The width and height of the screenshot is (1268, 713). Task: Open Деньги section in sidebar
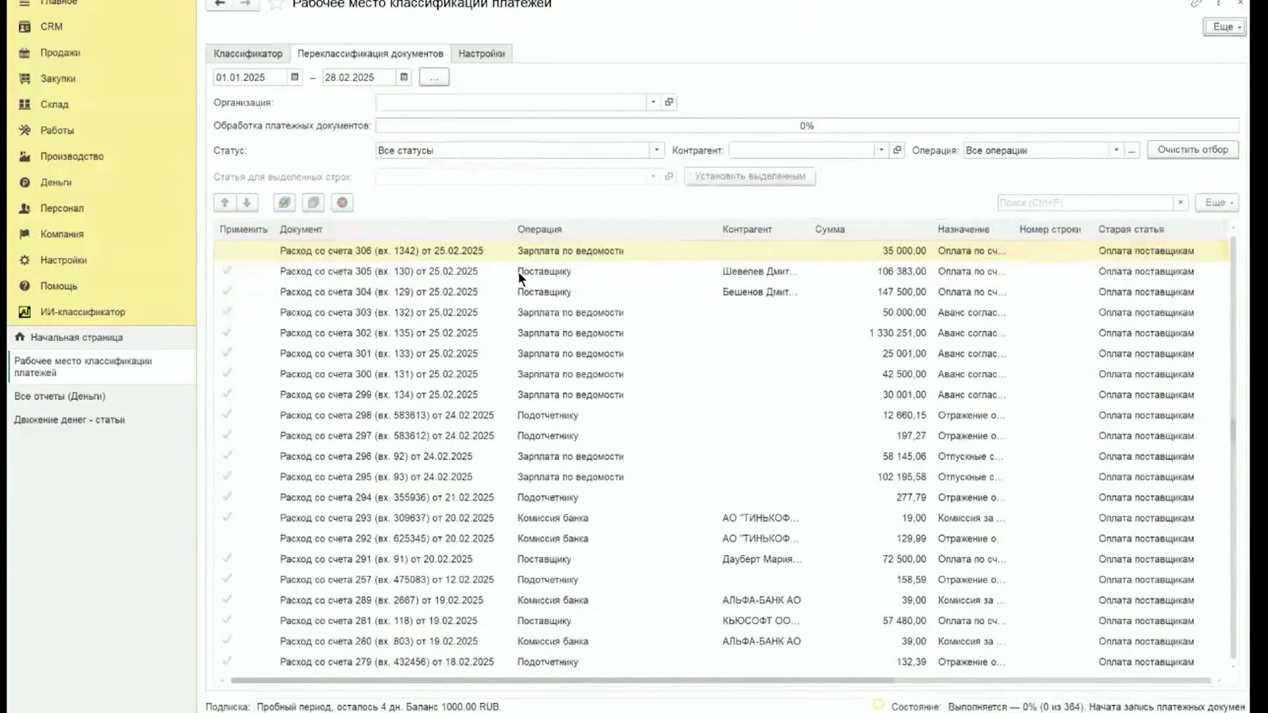(56, 182)
